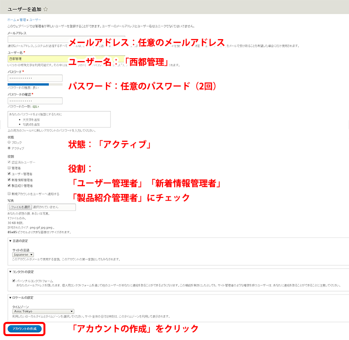Select the ブロック radio button
Image resolution: width=349 pixels, height=340 pixels.
pos(9,142)
